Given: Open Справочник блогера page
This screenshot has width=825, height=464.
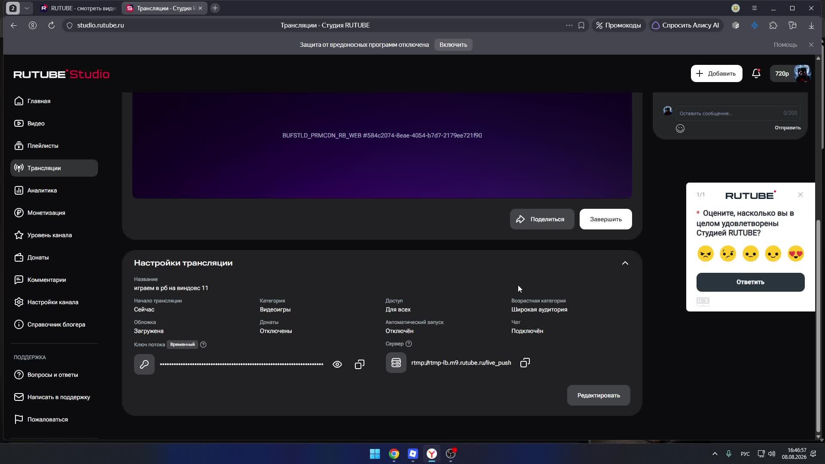Looking at the screenshot, I should tap(54, 324).
